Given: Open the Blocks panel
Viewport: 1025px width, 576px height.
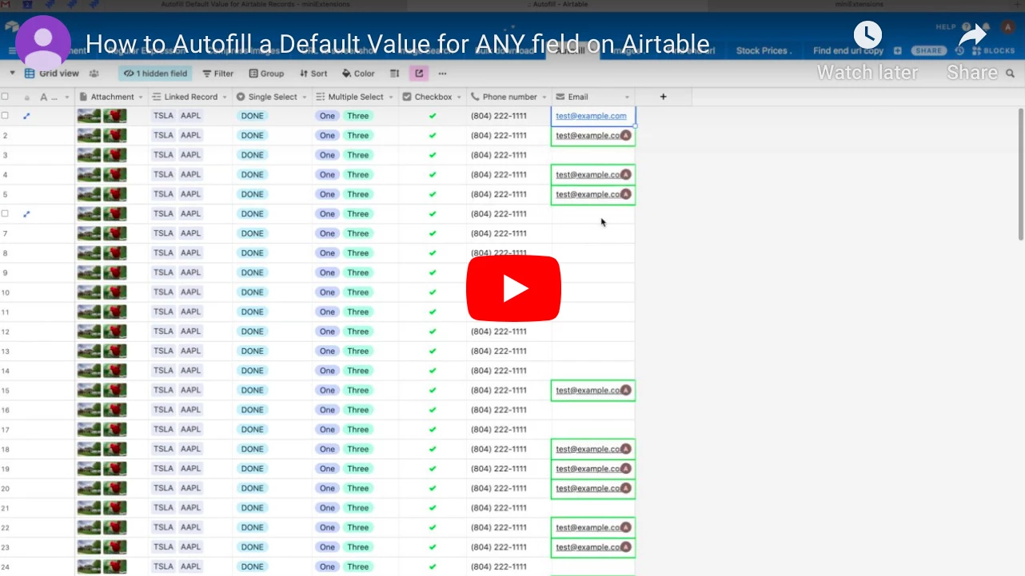Looking at the screenshot, I should tap(993, 50).
